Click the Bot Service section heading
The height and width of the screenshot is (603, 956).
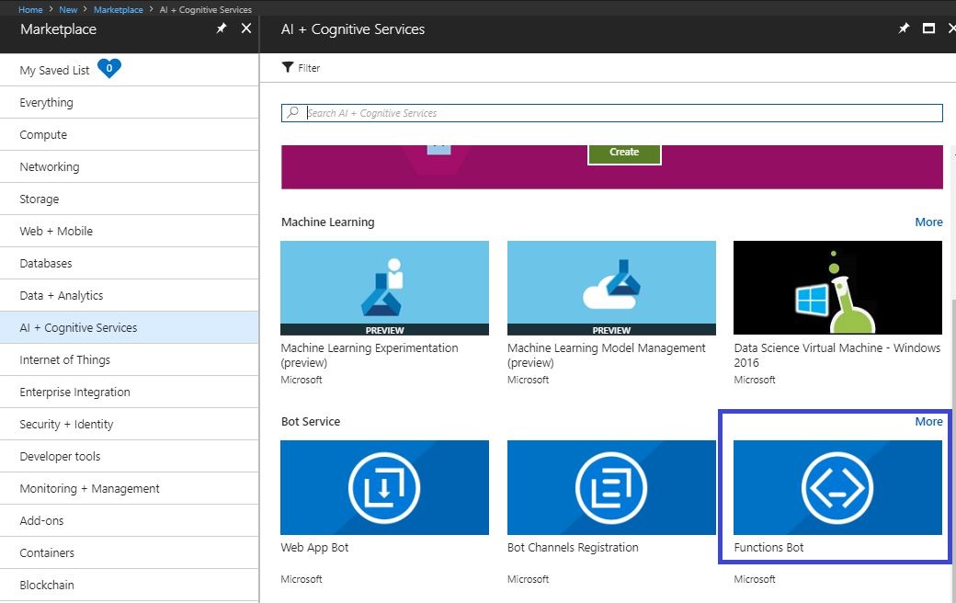(311, 421)
